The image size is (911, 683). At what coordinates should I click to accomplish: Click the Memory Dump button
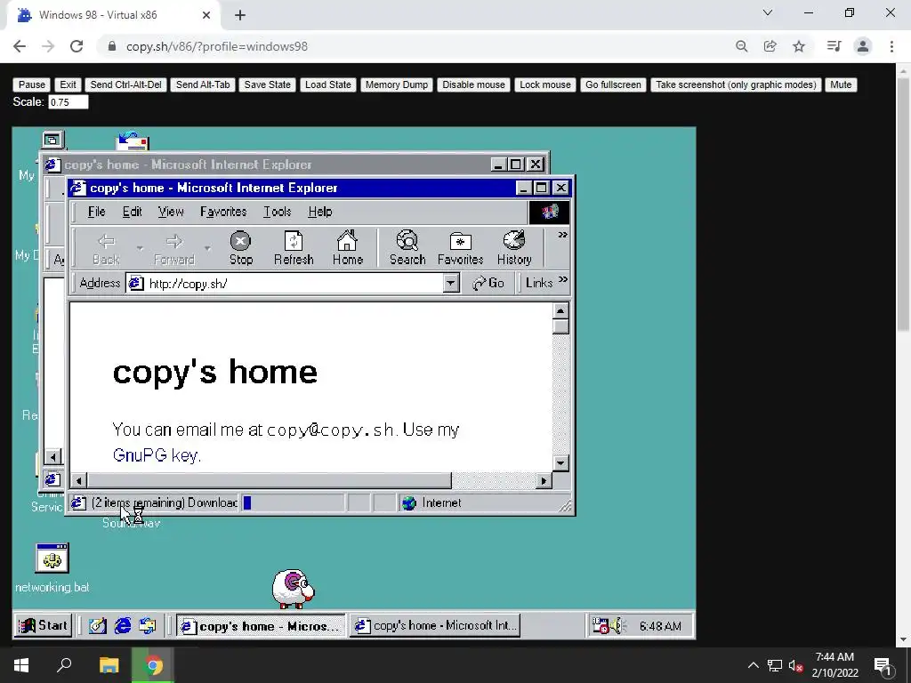tap(397, 84)
